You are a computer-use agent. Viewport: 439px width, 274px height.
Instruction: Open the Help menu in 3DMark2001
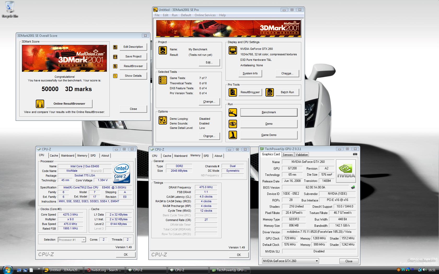click(x=222, y=15)
